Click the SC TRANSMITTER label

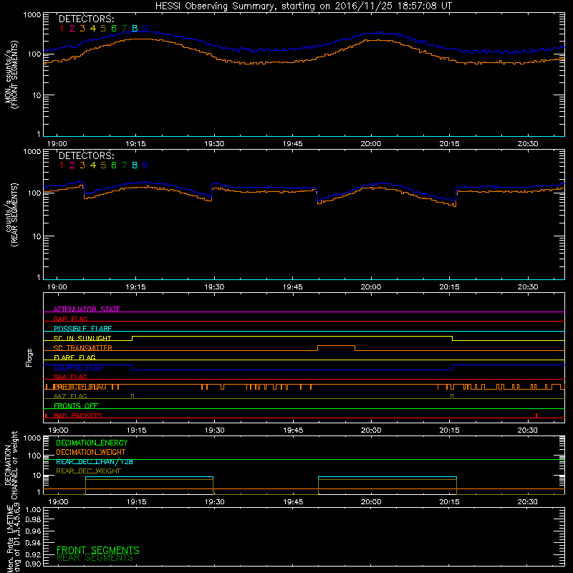83,348
